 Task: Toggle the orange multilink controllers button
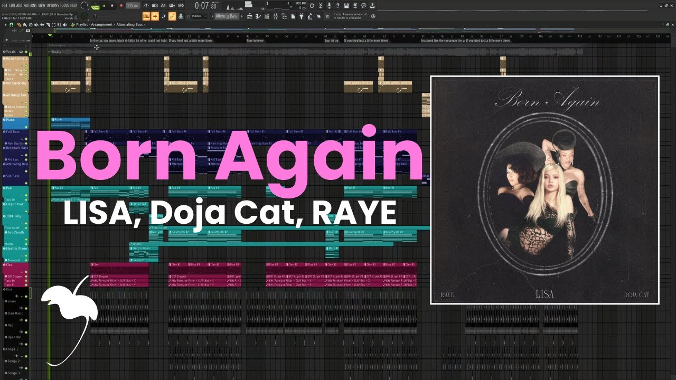(x=172, y=16)
